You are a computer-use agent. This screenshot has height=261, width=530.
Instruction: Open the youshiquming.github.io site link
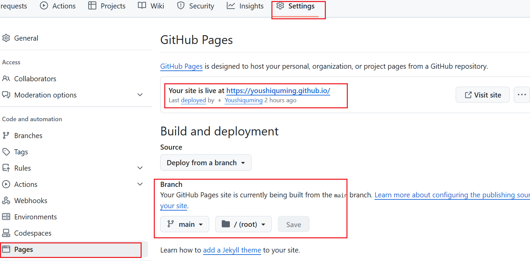coord(278,91)
